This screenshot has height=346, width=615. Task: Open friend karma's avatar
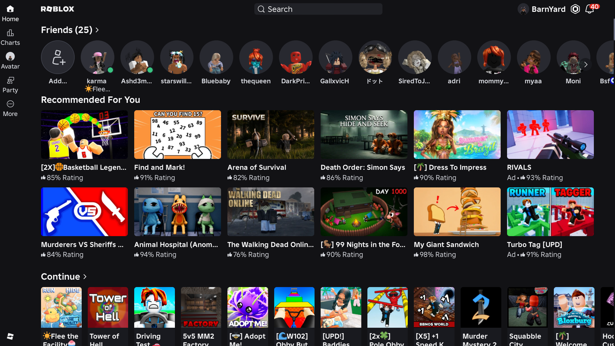[97, 57]
